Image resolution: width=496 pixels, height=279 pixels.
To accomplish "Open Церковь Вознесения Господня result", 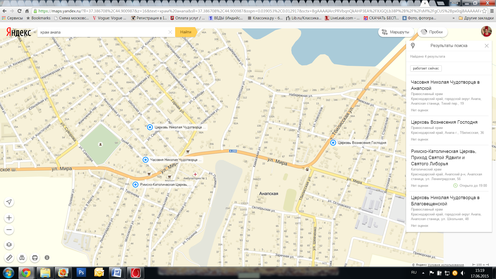I will point(449,130).
